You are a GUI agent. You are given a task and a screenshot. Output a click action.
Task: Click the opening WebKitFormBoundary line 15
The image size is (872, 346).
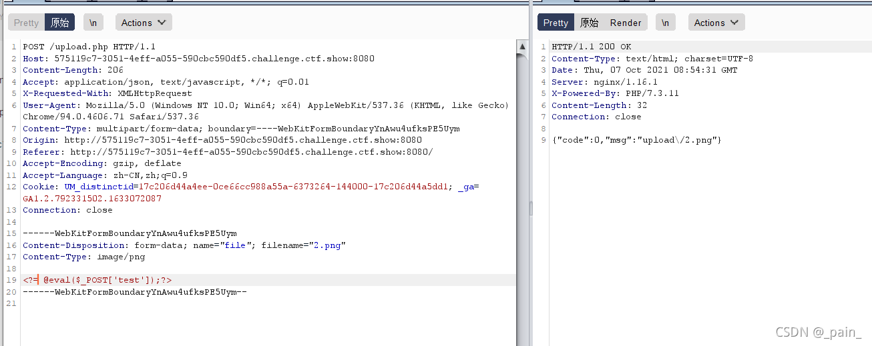130,233
